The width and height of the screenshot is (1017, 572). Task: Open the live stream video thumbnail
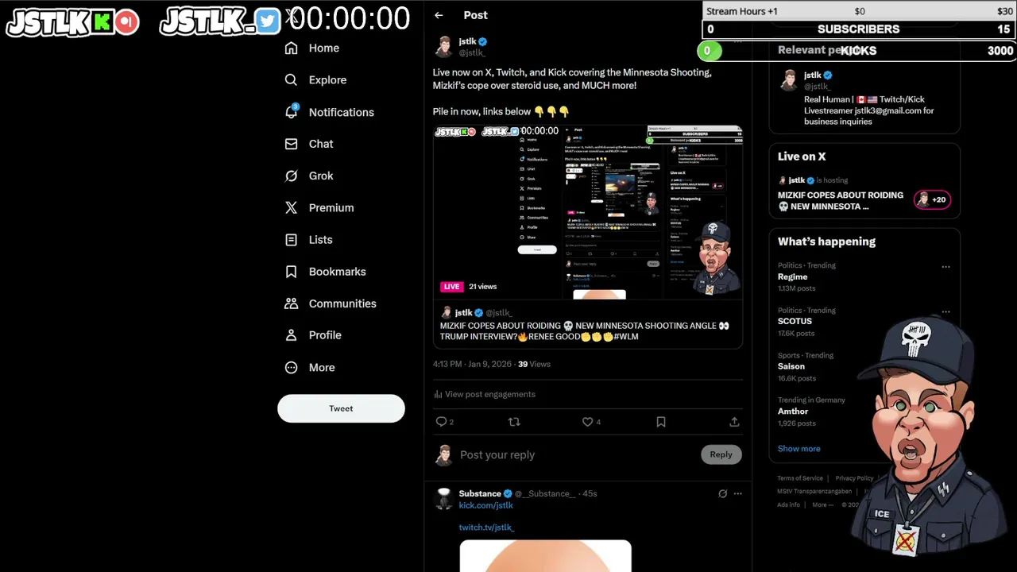[x=588, y=211]
